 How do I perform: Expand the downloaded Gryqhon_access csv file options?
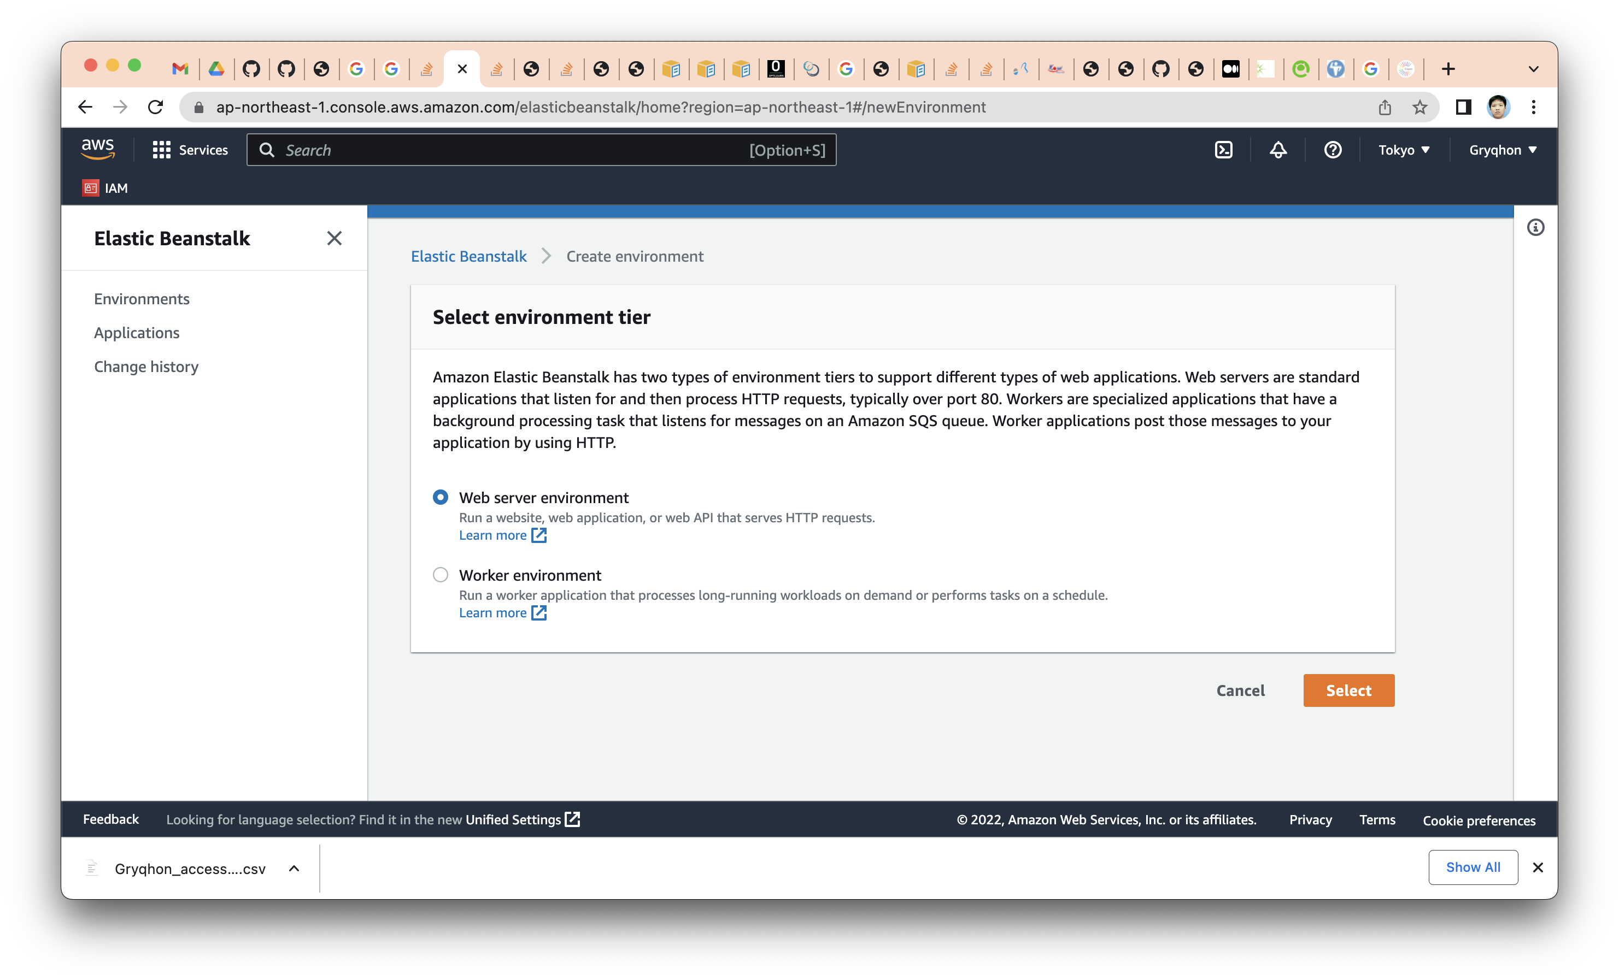(294, 867)
